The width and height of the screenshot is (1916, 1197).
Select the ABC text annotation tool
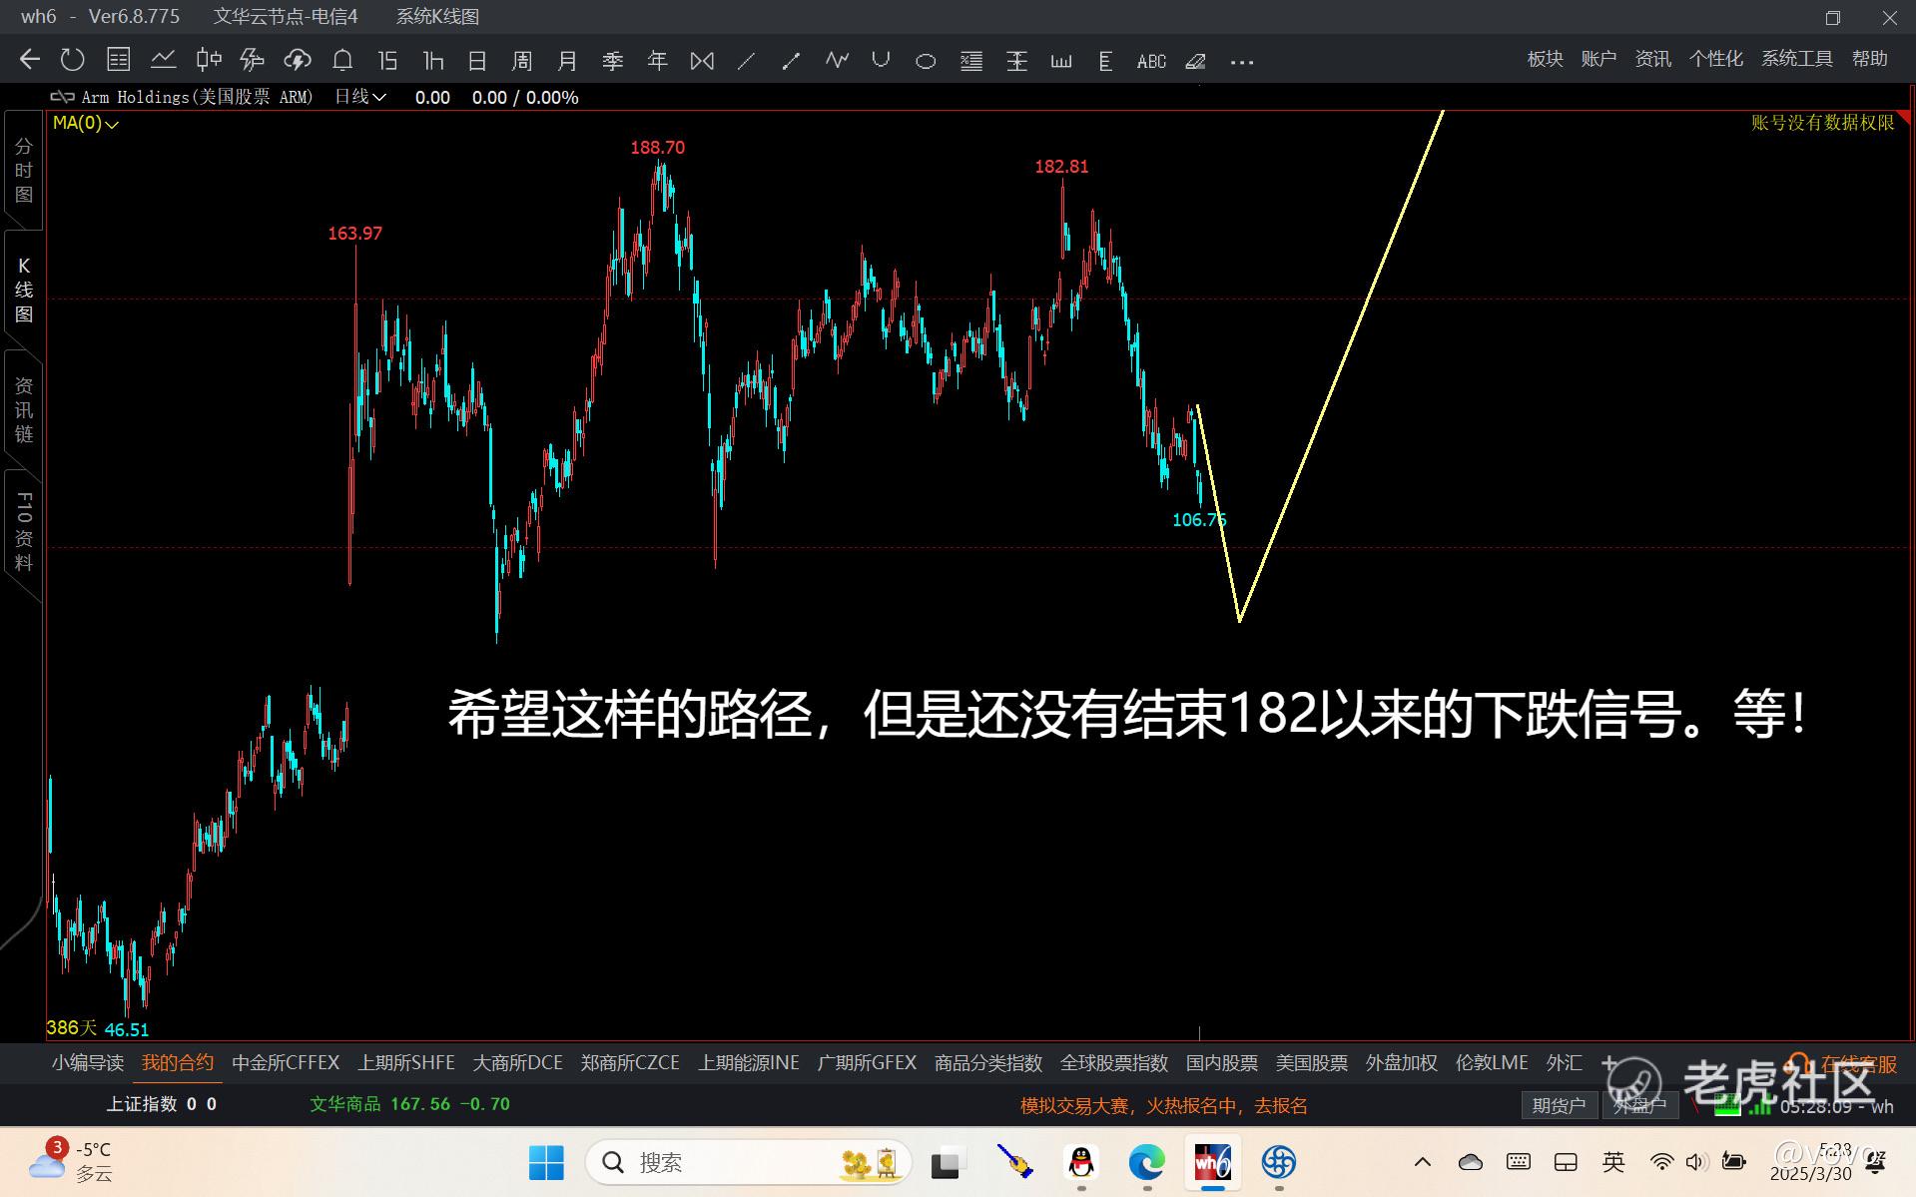[x=1151, y=61]
